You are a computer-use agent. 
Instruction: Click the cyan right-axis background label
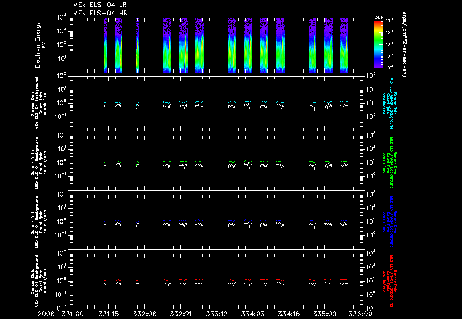[x=389, y=103]
